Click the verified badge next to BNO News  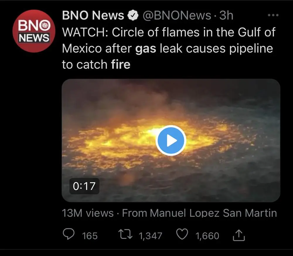pyautogui.click(x=133, y=15)
